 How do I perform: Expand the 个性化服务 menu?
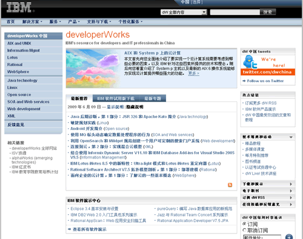click(130, 22)
